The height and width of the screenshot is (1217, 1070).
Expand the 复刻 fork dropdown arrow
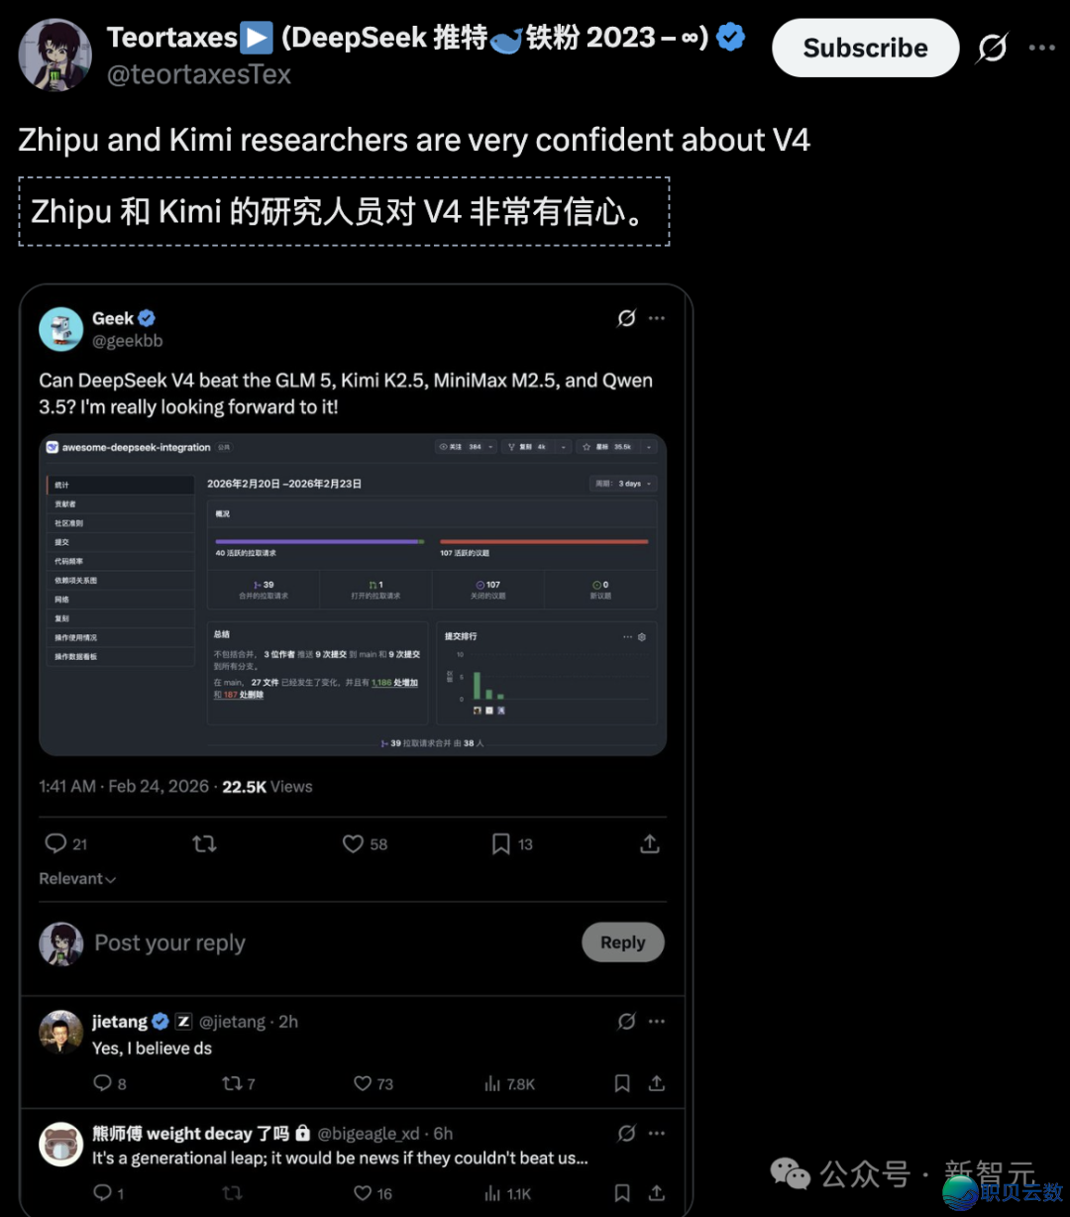pos(561,447)
